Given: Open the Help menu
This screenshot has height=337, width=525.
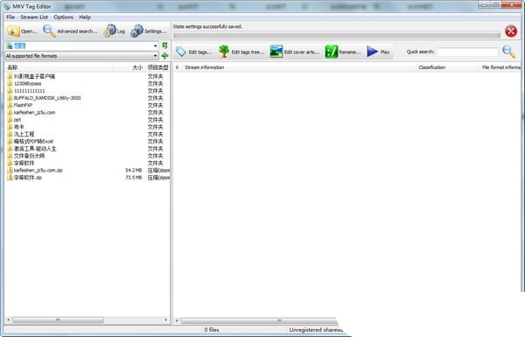Looking at the screenshot, I should pyautogui.click(x=85, y=18).
